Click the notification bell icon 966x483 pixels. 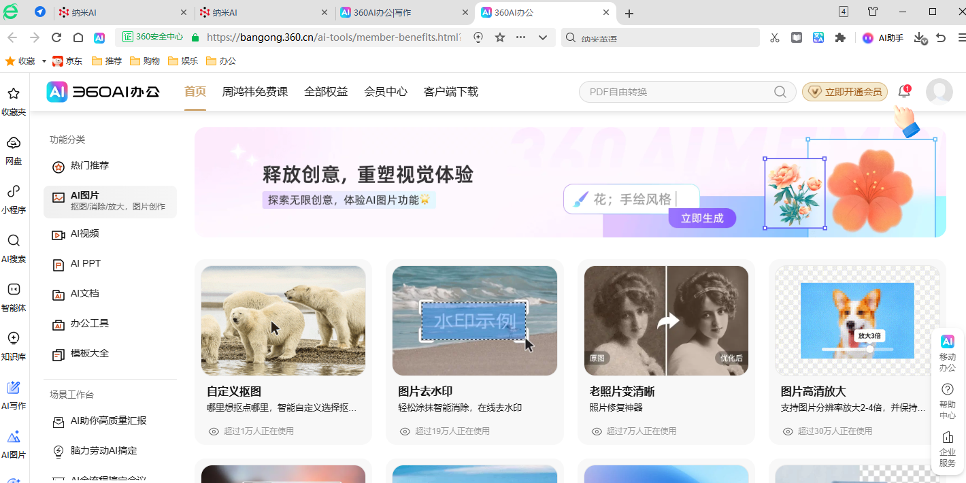click(904, 92)
